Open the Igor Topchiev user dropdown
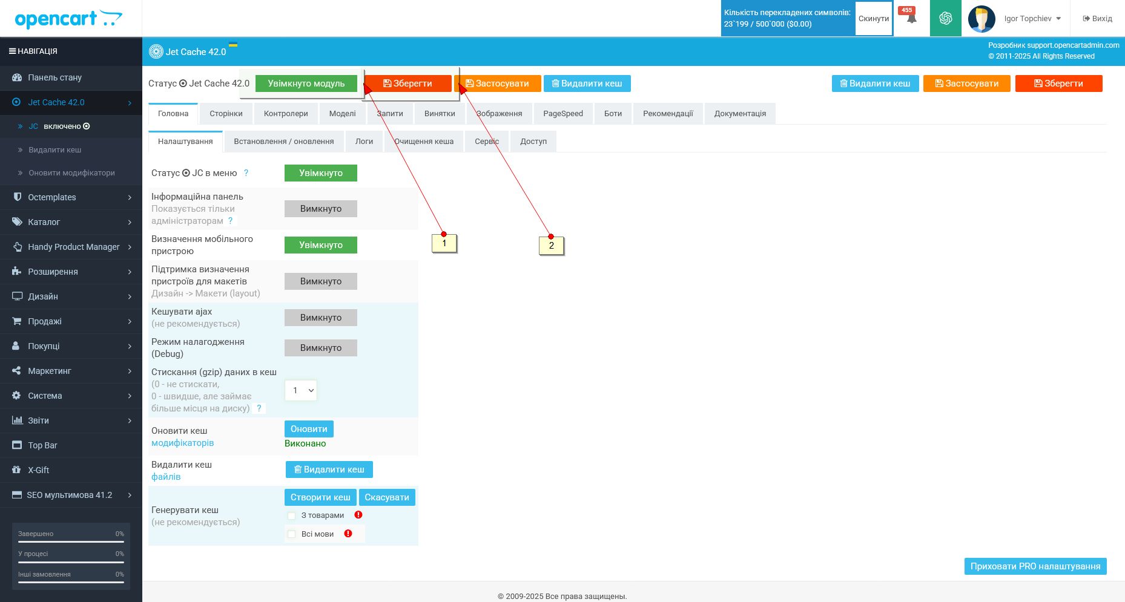The width and height of the screenshot is (1125, 602). click(1033, 19)
